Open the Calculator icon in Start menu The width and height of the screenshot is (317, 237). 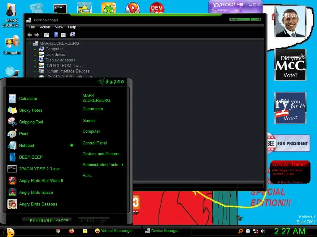point(12,98)
